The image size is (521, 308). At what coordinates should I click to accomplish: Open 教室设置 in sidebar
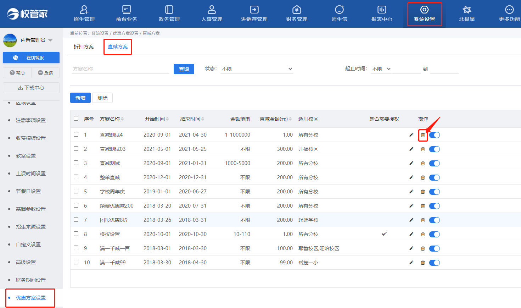tap(26, 156)
